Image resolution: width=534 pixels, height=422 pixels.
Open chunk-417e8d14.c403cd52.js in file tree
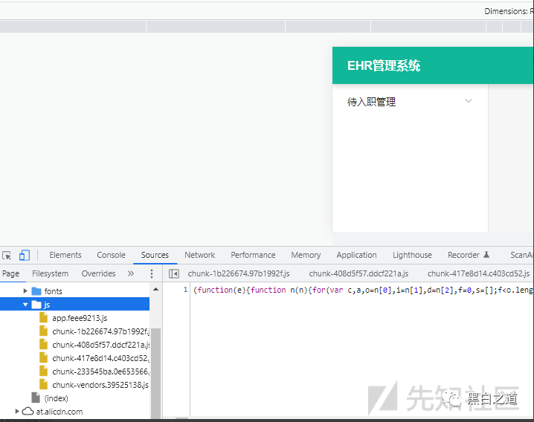[x=101, y=358]
